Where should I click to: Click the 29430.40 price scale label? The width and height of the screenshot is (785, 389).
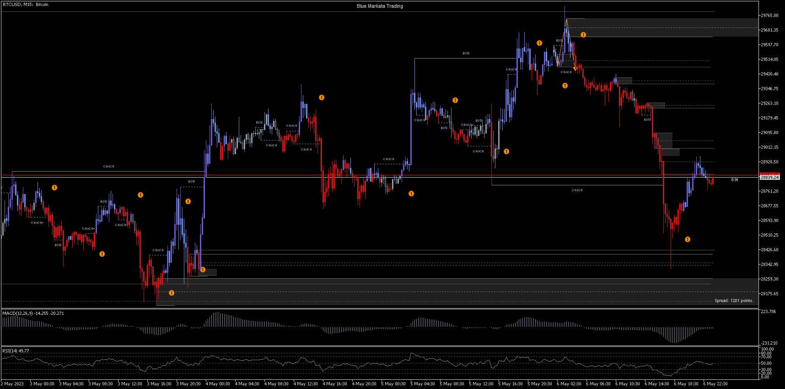click(x=769, y=74)
